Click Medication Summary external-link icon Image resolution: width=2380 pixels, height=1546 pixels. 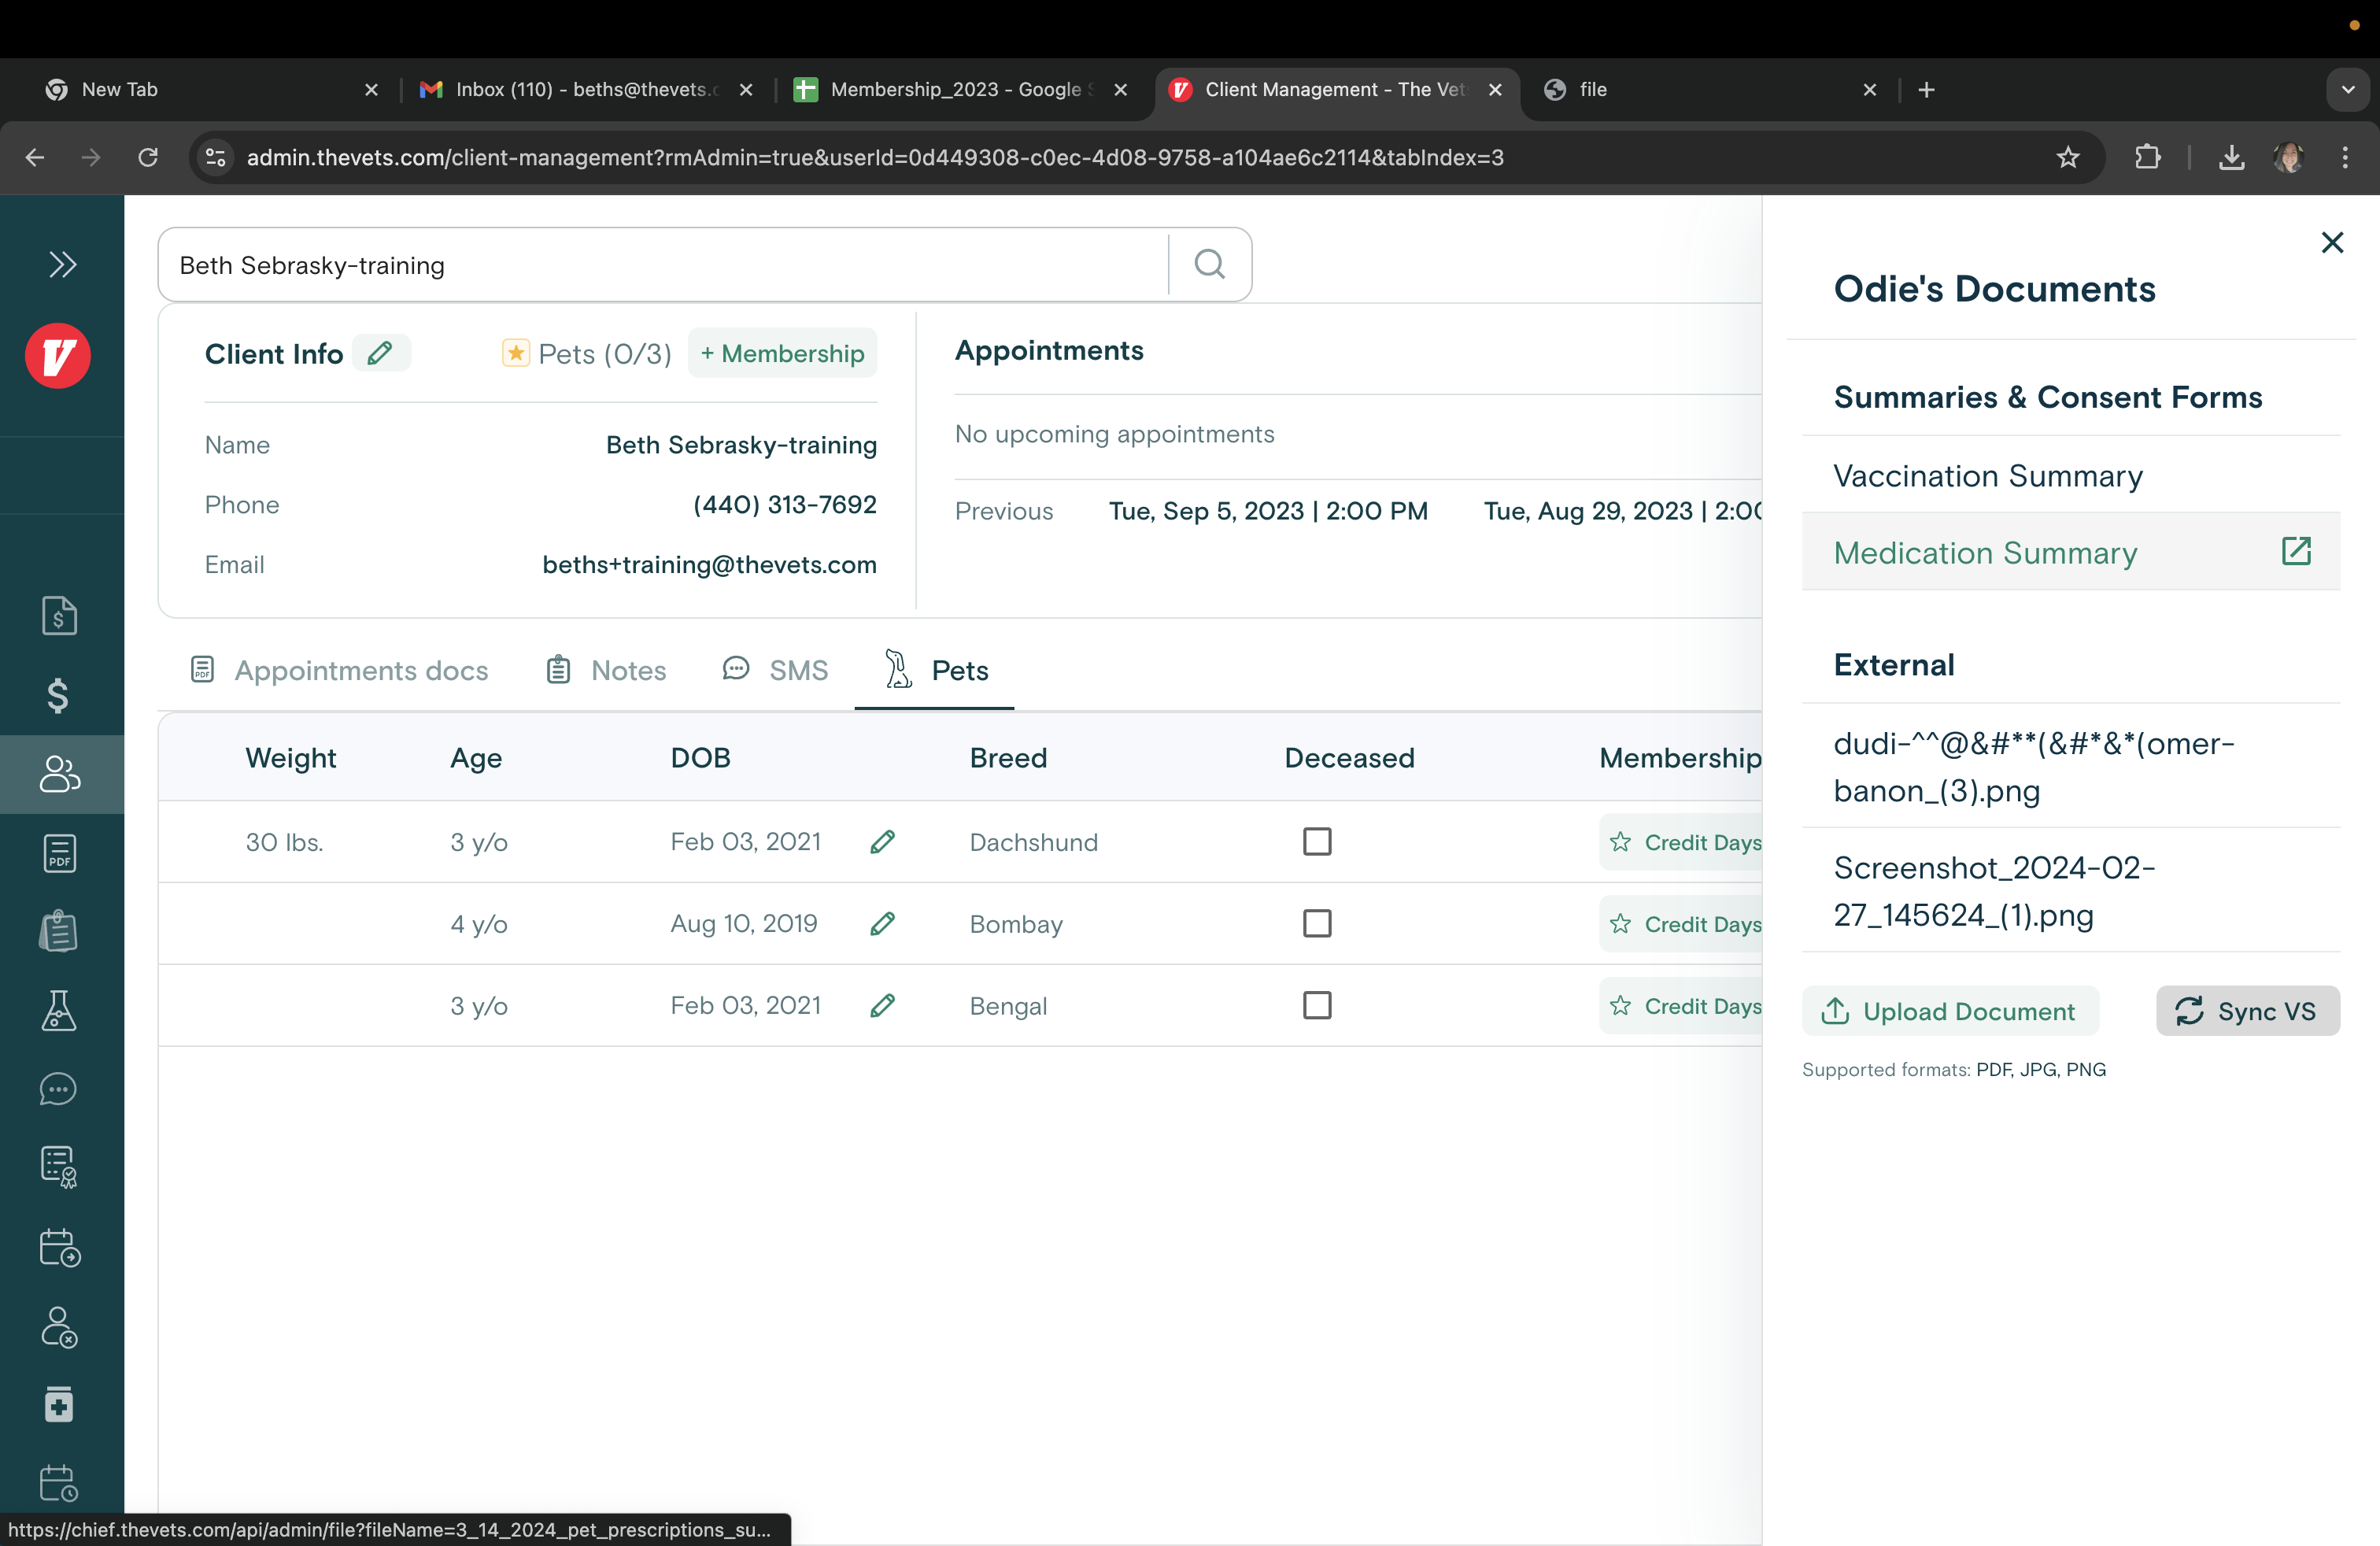[x=2296, y=551]
